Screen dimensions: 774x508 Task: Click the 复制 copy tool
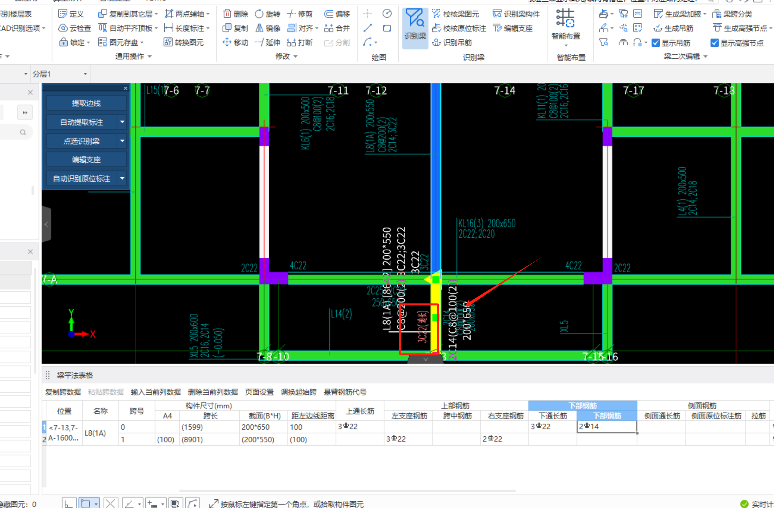[x=235, y=28]
